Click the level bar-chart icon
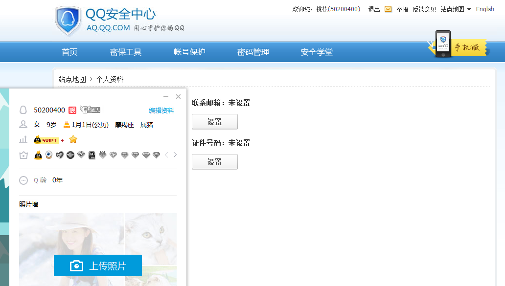Screen dimensions: 505x286 pos(23,140)
